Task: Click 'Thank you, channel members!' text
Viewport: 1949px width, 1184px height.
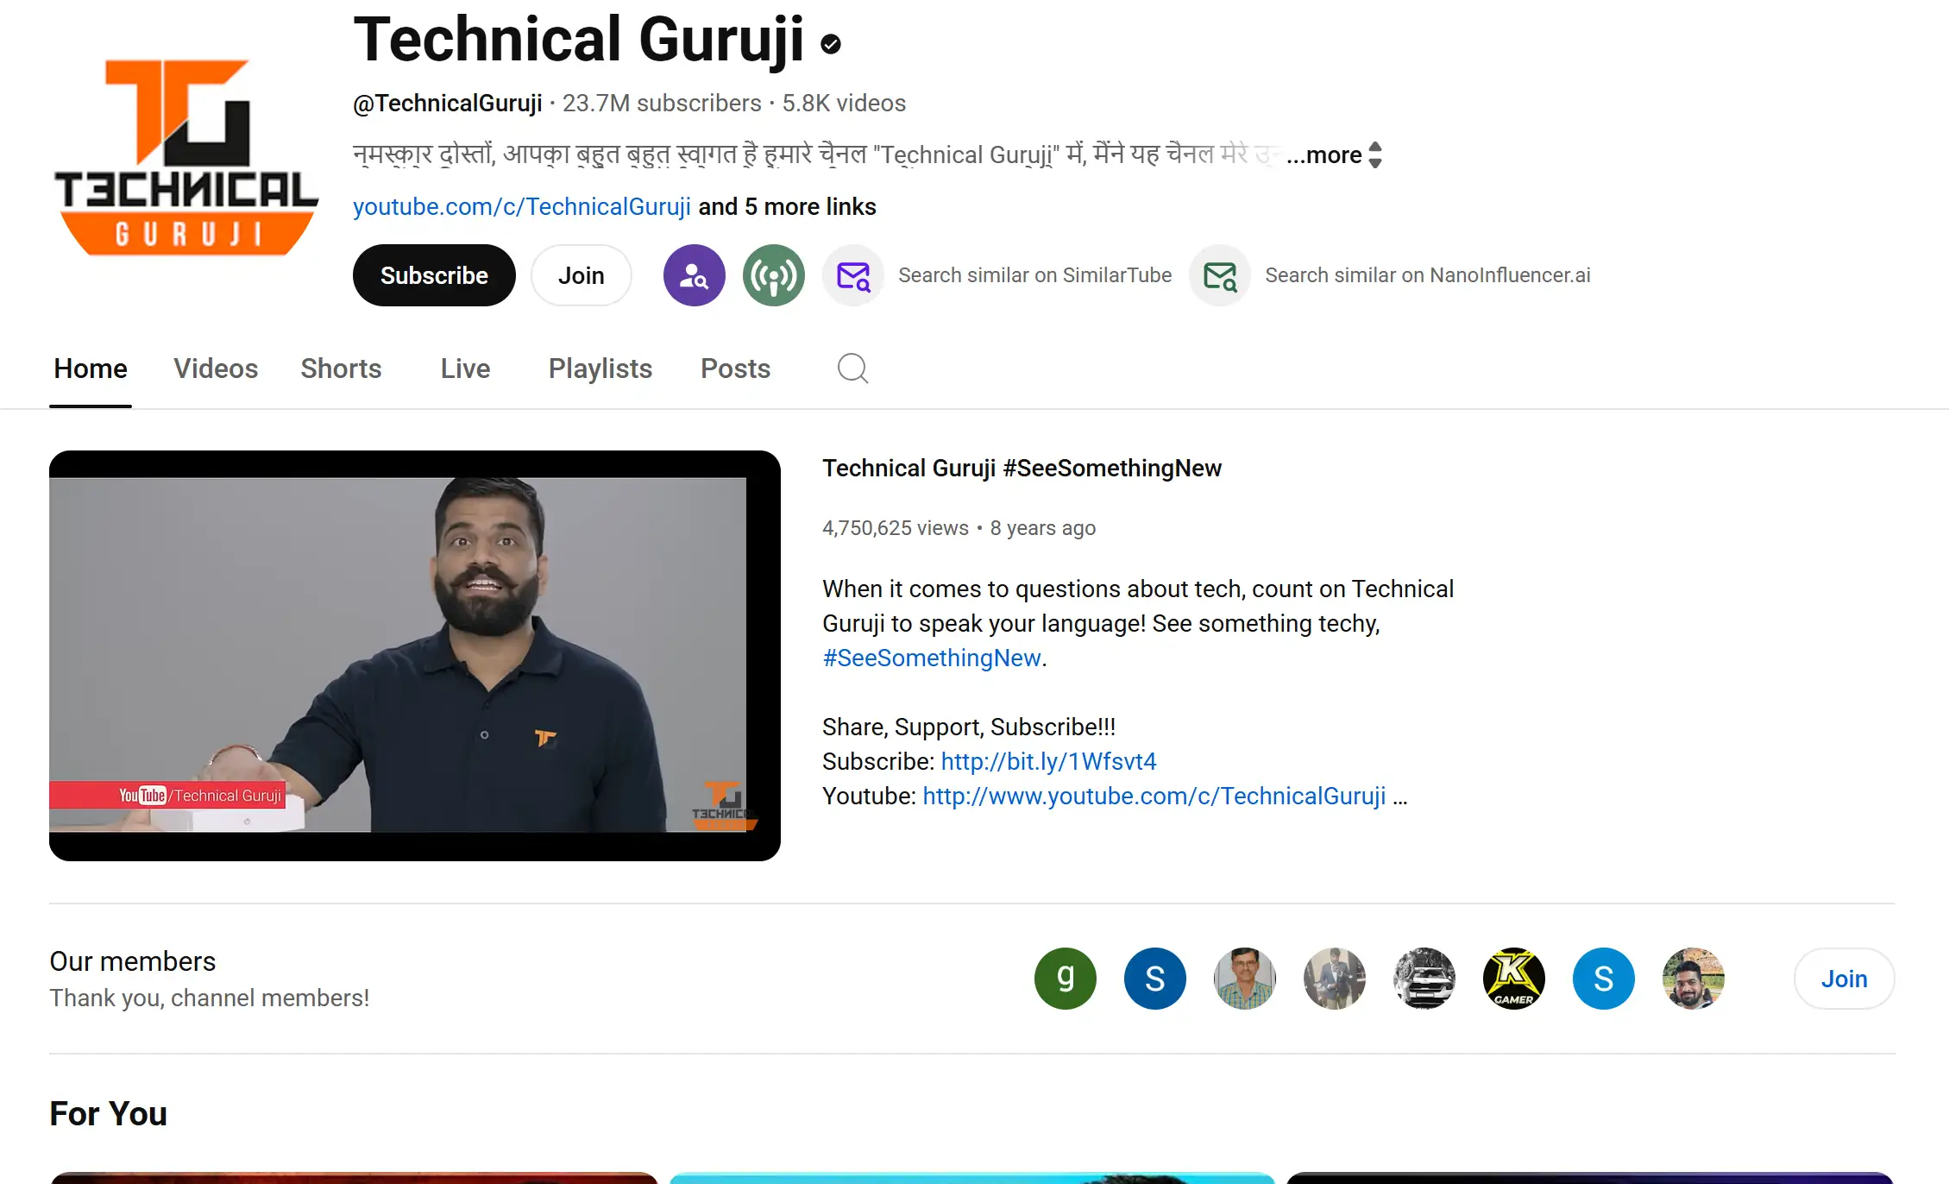Action: point(210,998)
